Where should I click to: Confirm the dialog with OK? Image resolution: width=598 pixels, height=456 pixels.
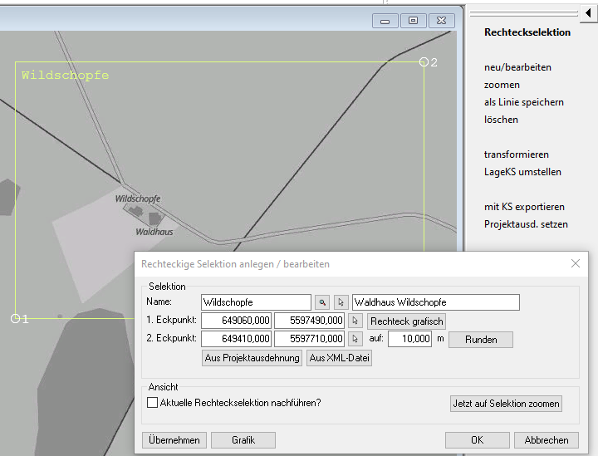pyautogui.click(x=477, y=440)
